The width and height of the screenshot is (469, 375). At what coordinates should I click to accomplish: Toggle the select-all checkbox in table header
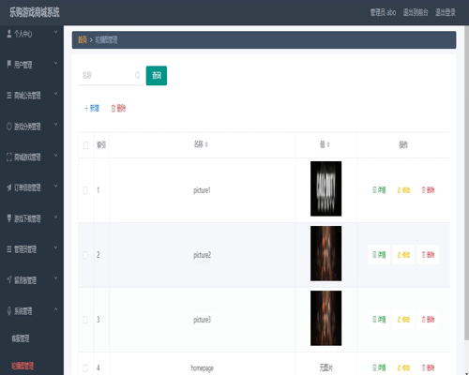point(85,145)
